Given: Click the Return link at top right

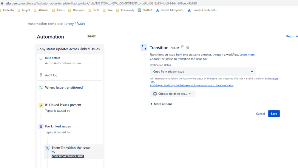Looking at the screenshot, I should (292, 36).
